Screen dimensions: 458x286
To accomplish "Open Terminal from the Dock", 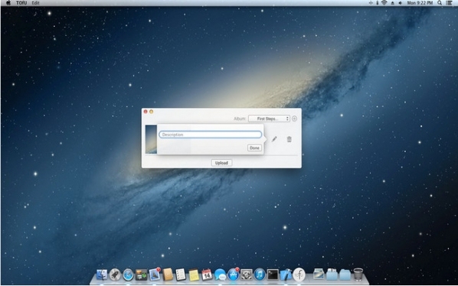I will [x=273, y=275].
